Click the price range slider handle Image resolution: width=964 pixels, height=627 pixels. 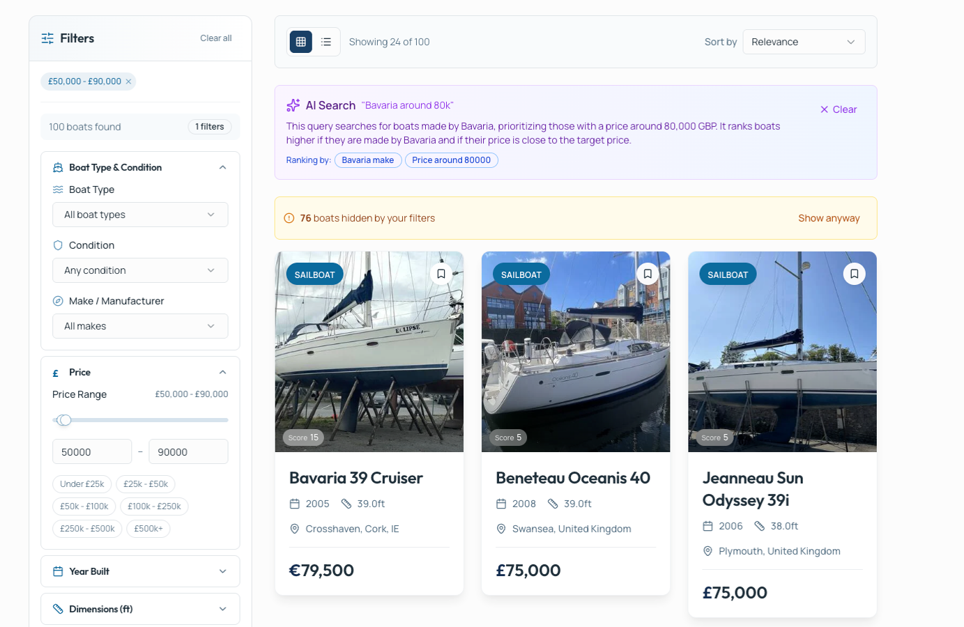point(64,420)
